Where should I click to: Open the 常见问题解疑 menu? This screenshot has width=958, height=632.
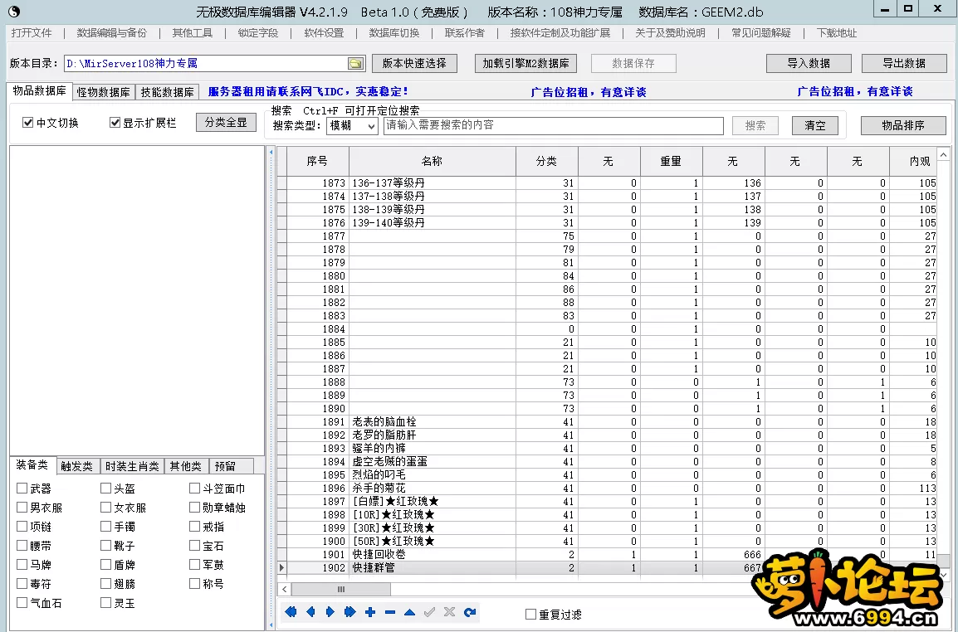pos(761,33)
